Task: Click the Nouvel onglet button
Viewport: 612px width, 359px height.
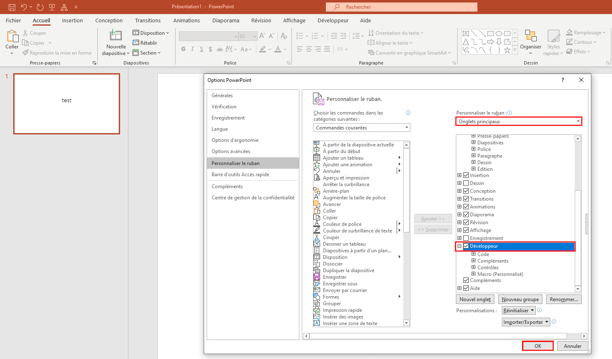Action: click(x=475, y=299)
